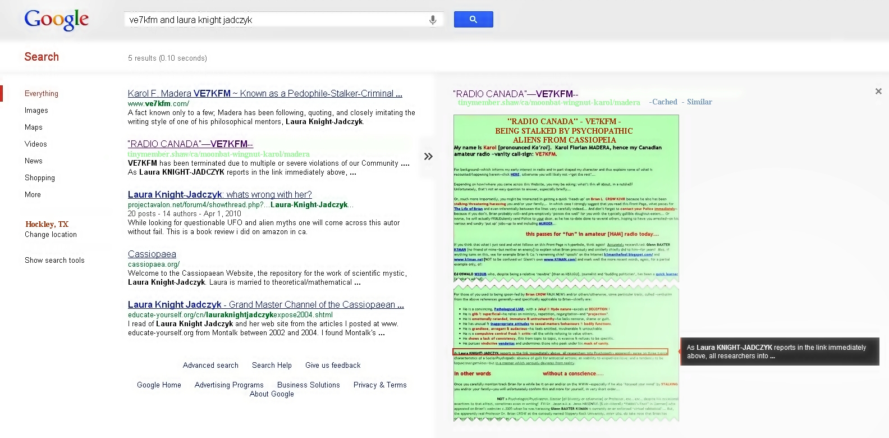Click the dark snippet callout tooltip
Screen dimensions: 889x438
click(780, 352)
